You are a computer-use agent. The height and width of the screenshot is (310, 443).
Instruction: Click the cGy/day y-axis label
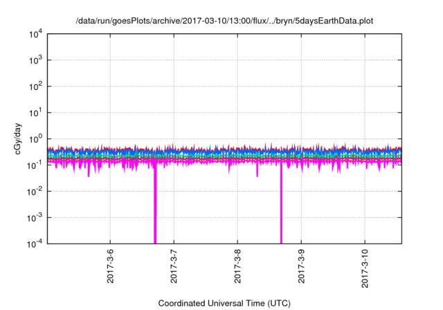pyautogui.click(x=17, y=138)
